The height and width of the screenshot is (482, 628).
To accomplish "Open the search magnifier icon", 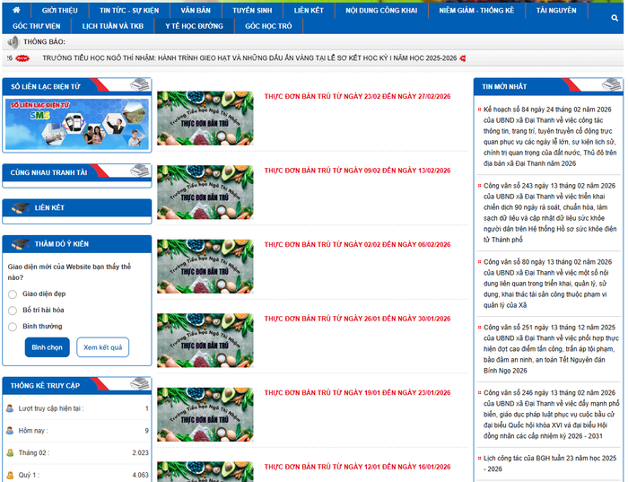I will pos(615,18).
